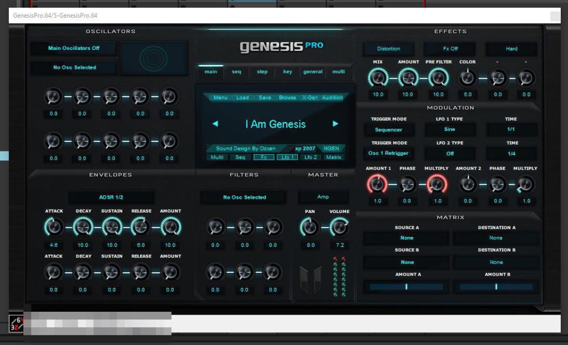The width and height of the screenshot is (568, 345).
Task: Adjust the master VOLUME knob
Action: pyautogui.click(x=339, y=227)
